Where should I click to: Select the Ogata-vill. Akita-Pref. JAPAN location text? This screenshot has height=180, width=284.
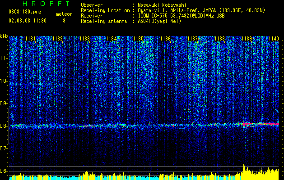(x=201, y=10)
